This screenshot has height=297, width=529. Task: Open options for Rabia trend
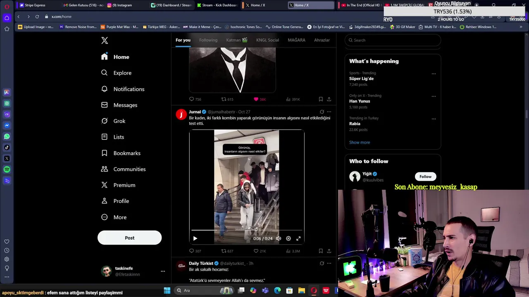[x=434, y=119]
